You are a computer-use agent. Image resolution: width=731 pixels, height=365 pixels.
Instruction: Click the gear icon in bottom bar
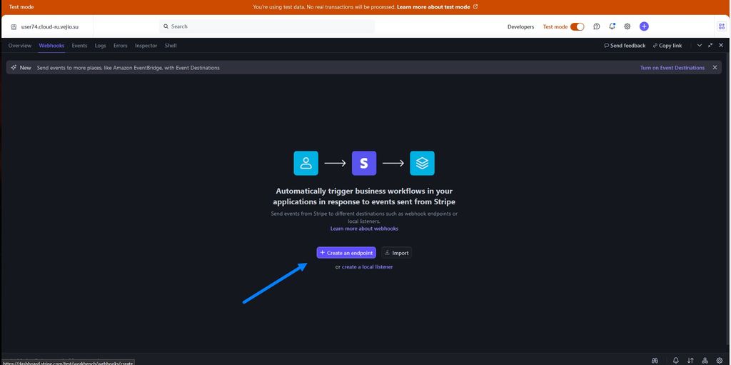click(720, 360)
